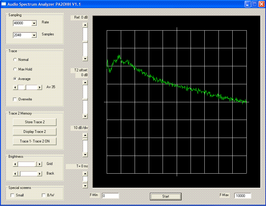Open the sampling Rate dropdown
Viewport: 266px width, 206px height.
click(34, 23)
